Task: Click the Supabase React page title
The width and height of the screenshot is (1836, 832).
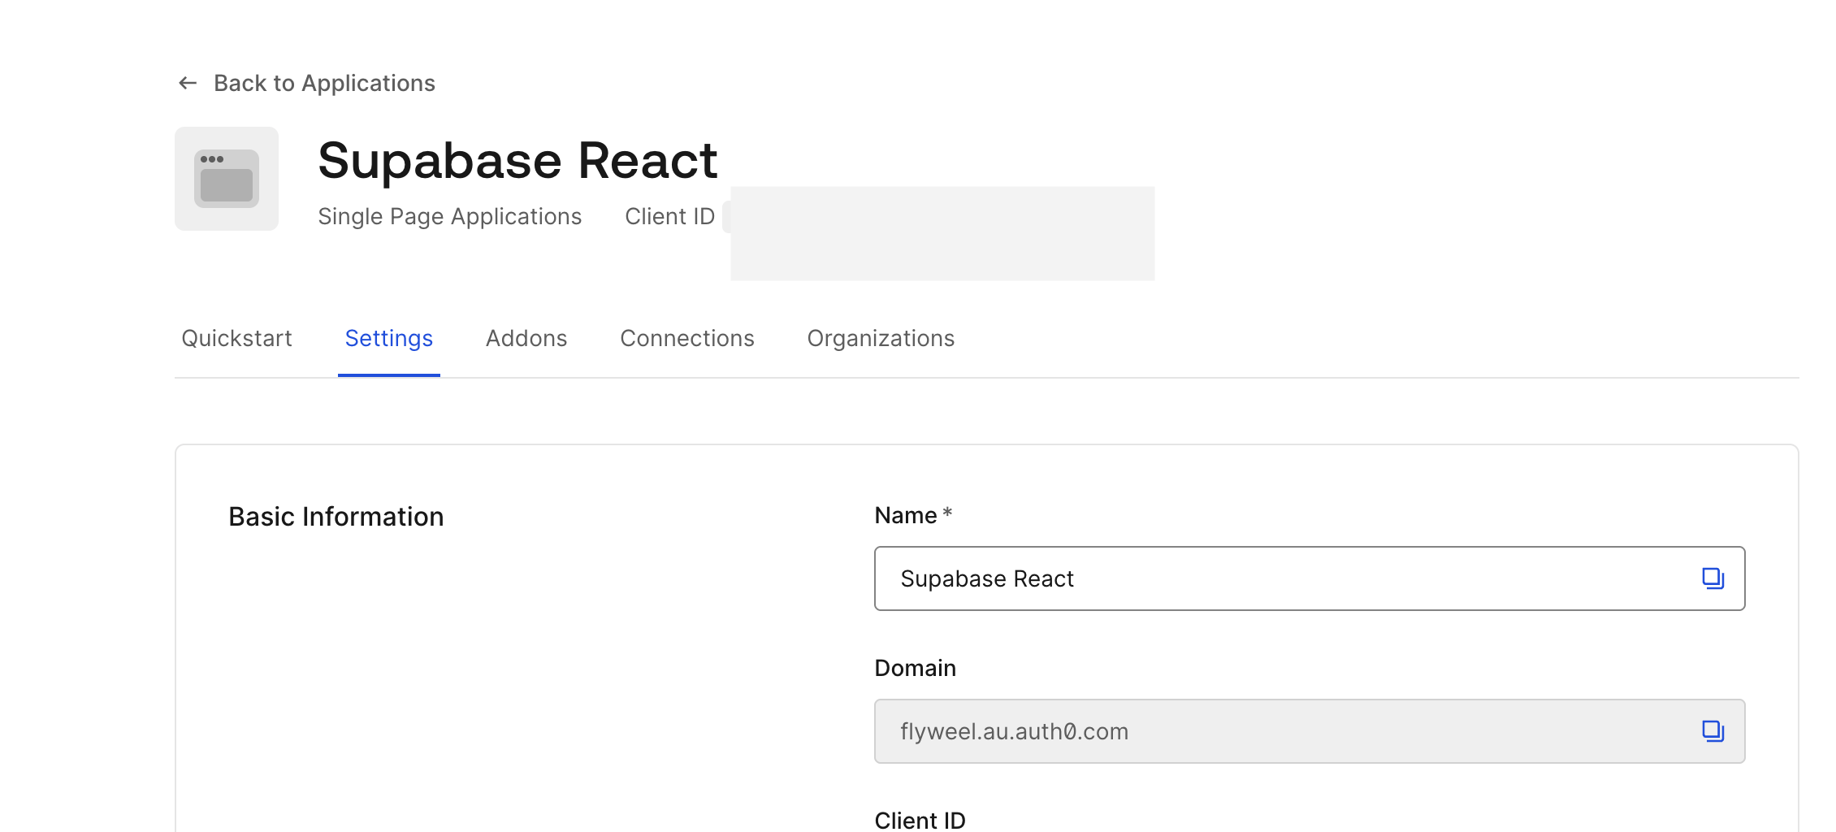Action: point(517,159)
